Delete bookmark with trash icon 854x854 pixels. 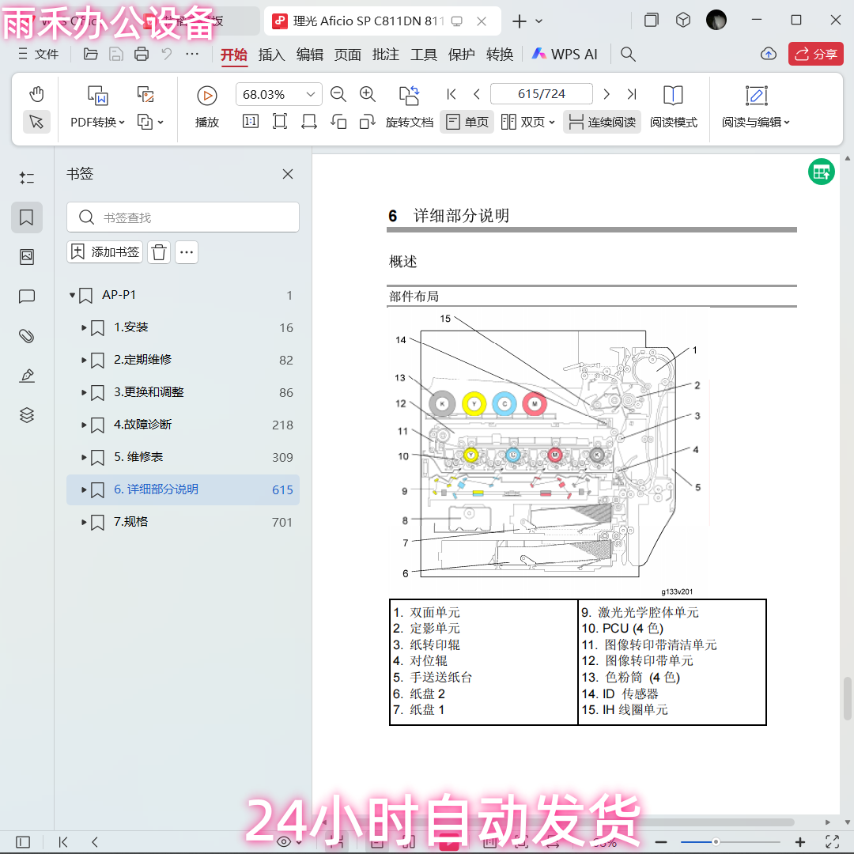tap(159, 252)
